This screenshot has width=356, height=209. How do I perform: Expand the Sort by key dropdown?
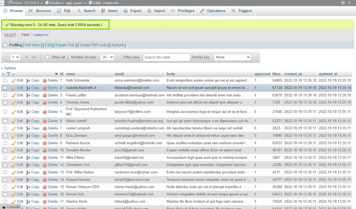[x=232, y=57]
